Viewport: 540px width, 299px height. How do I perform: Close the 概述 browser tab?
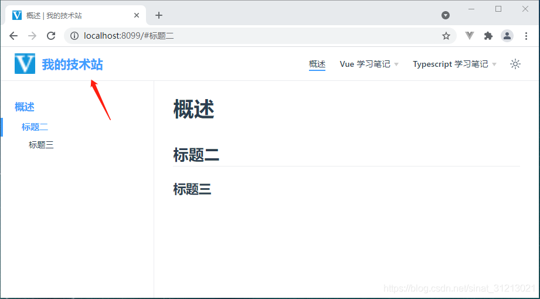[137, 15]
